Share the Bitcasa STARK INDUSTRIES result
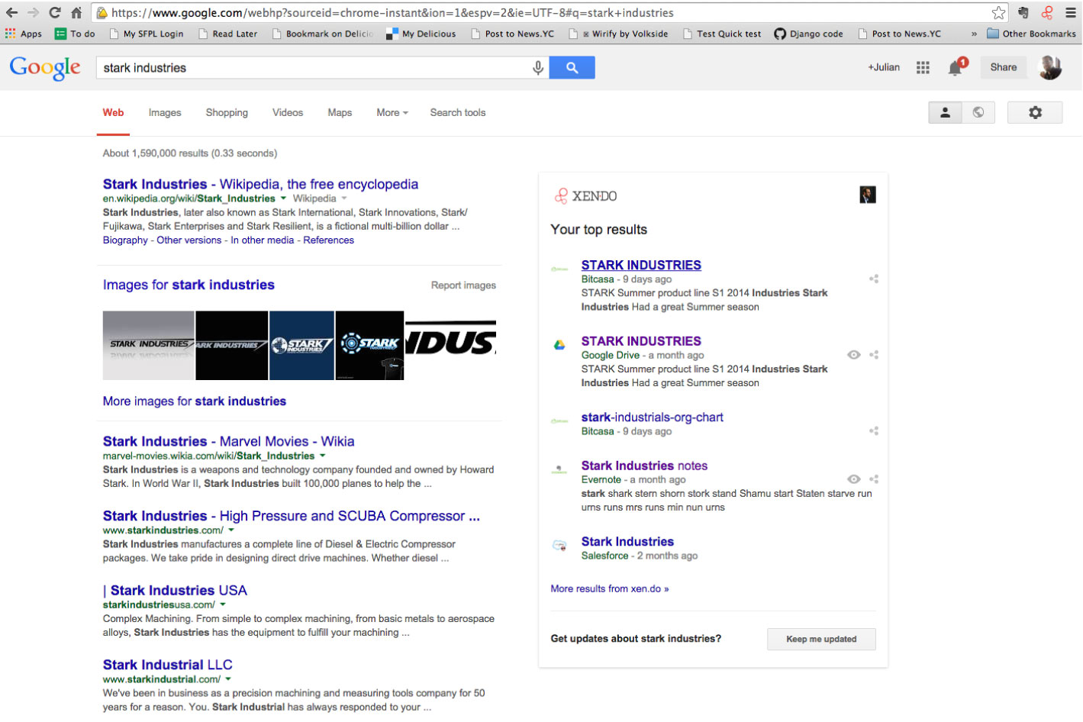Screen dimensions: 1083x722 point(874,279)
